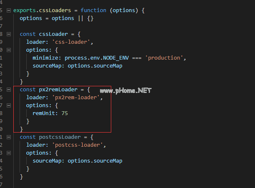This screenshot has width=255, height=188.
Task: Click the www.pHome.NET watermark text
Action: click(125, 90)
